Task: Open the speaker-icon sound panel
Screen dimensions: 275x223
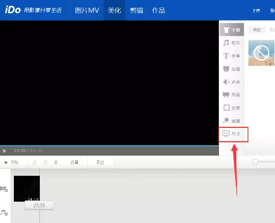Action: (x=232, y=82)
